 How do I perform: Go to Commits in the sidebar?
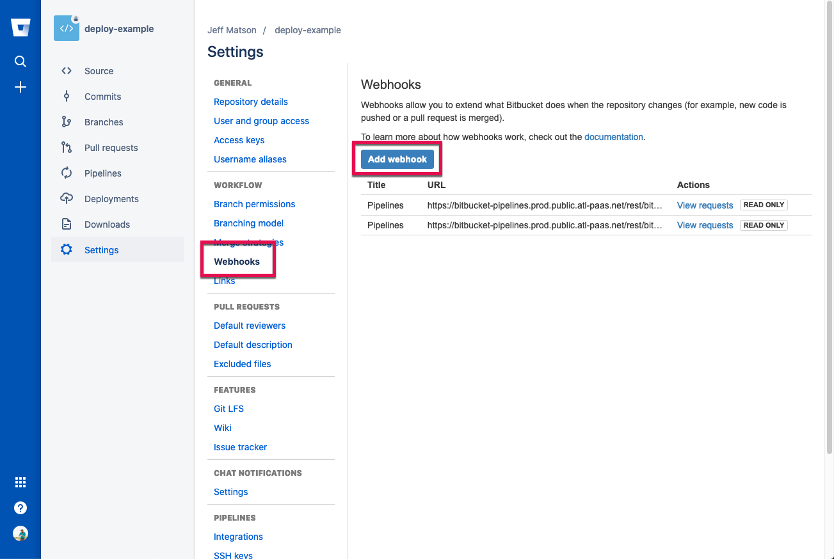point(102,97)
